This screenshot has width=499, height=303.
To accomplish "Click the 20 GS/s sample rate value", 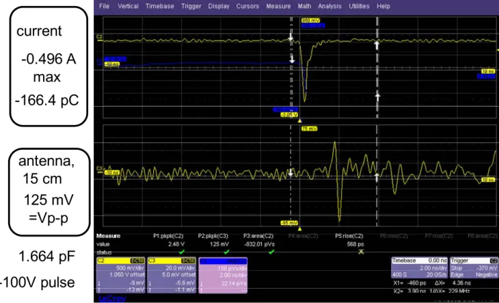I will 436,275.
